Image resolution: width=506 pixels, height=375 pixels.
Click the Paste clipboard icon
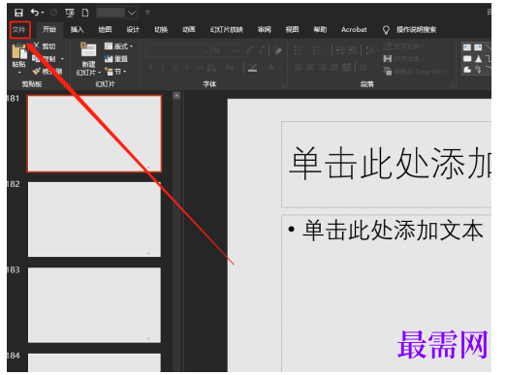pyautogui.click(x=18, y=51)
